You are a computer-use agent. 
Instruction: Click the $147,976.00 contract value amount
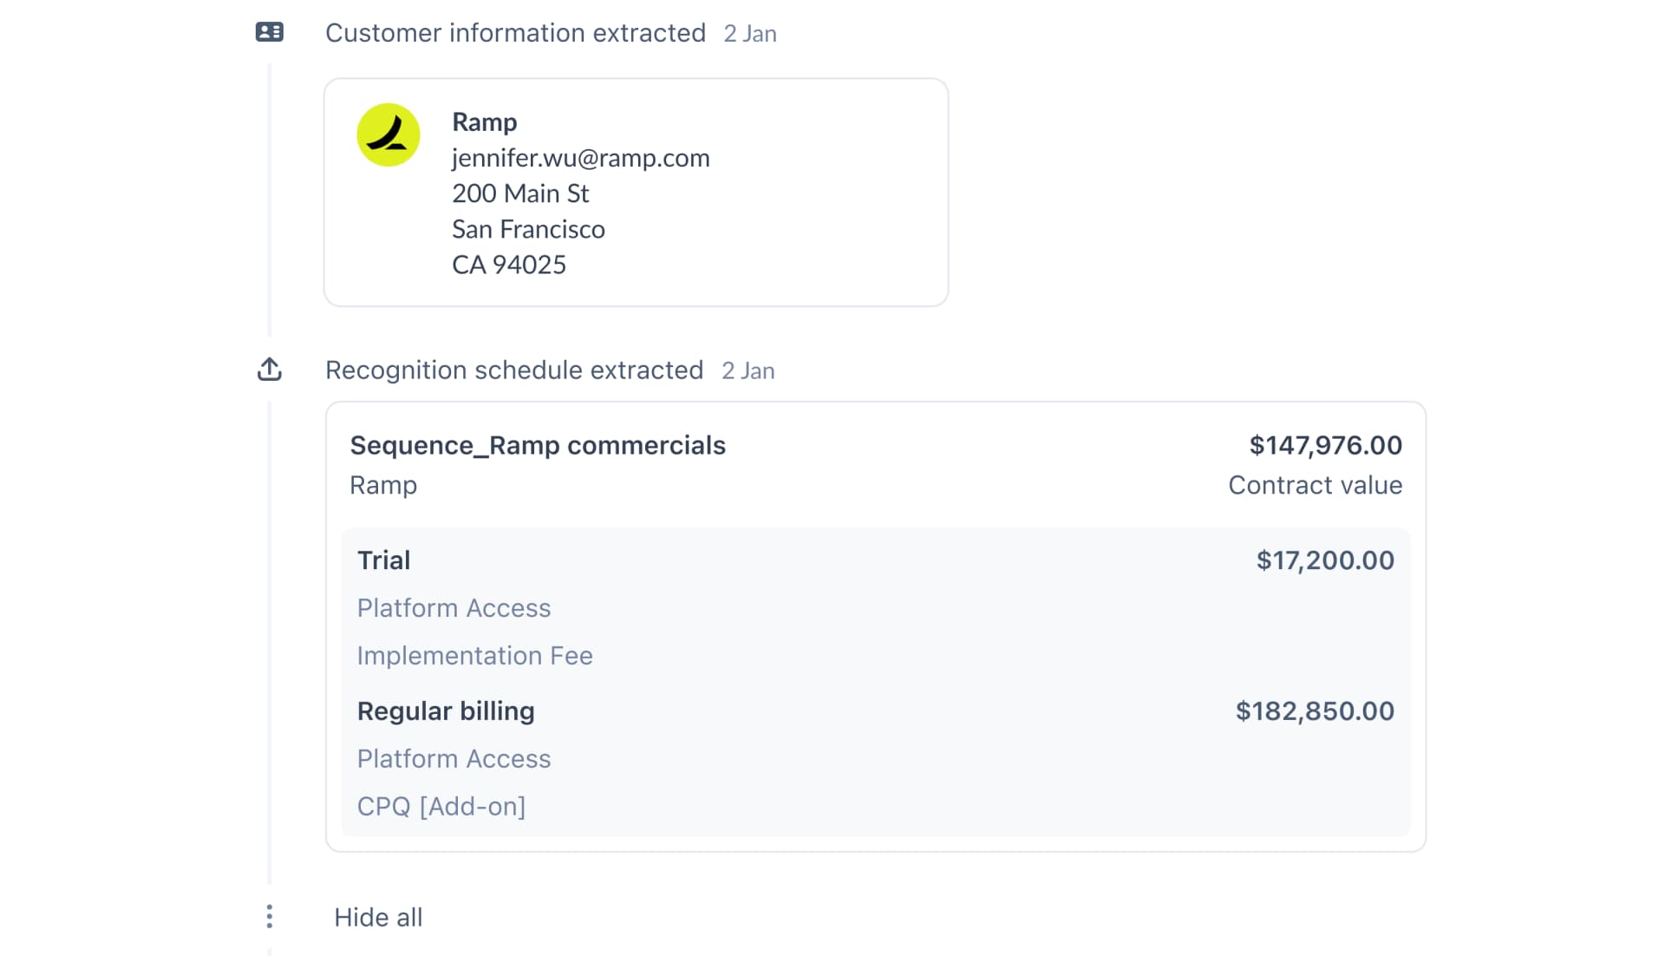[1325, 445]
